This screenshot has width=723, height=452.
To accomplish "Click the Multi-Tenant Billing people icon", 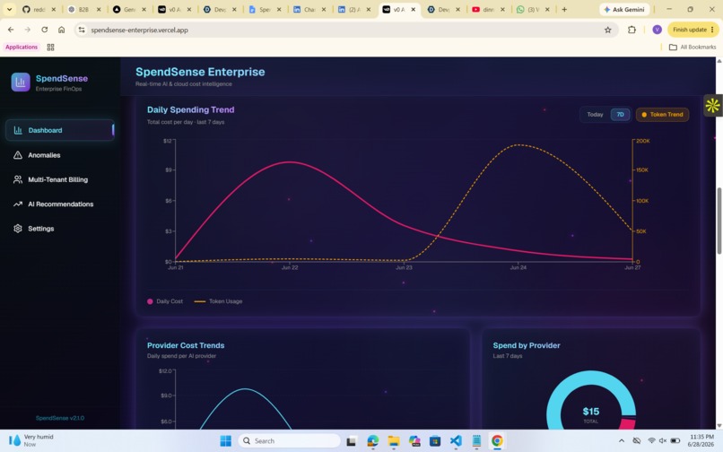I will pyautogui.click(x=18, y=179).
